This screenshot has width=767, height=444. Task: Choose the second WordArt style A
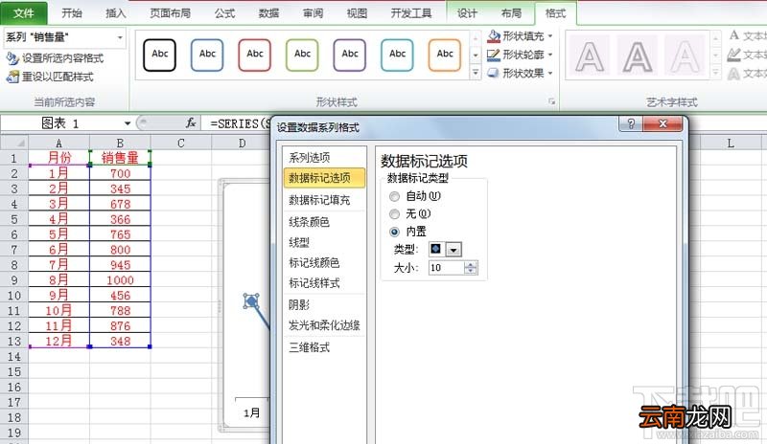pos(637,55)
